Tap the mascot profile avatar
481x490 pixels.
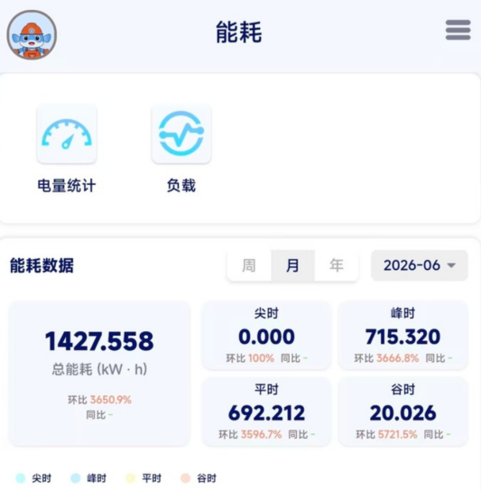[32, 34]
